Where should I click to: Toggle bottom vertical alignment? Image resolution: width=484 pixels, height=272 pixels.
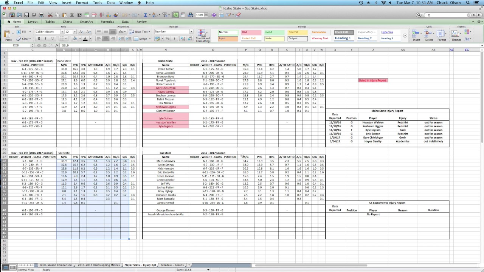(x=113, y=32)
